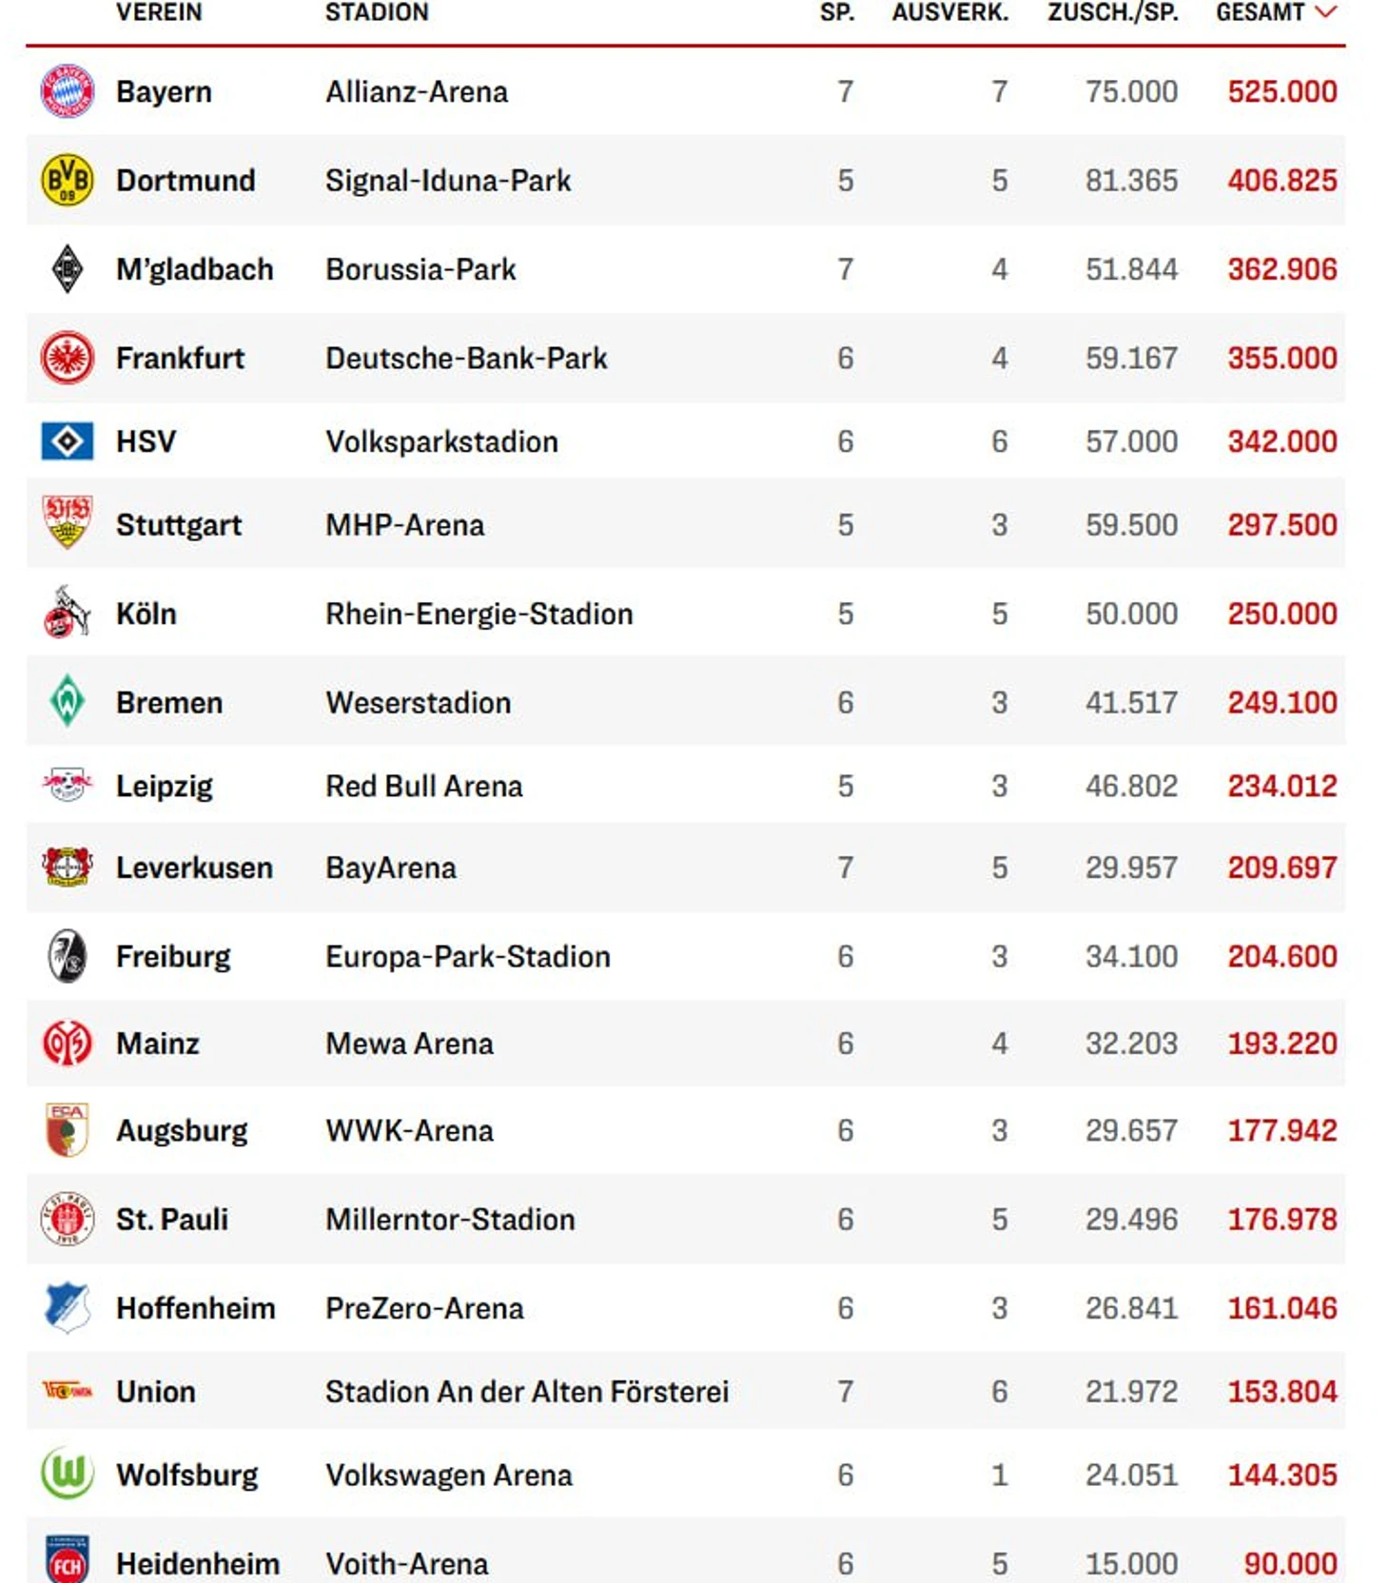The image size is (1389, 1583).
Task: Click the Köln goat logo
Action: pos(67,613)
